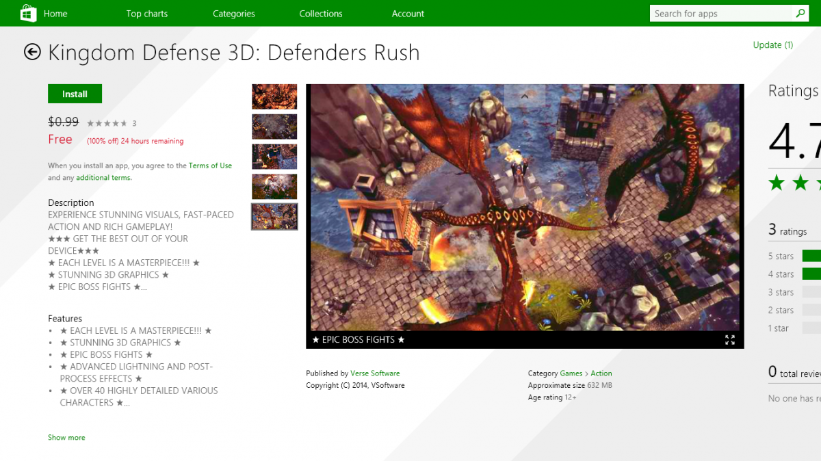821x461 pixels.
Task: Click the red 'Free' price text
Action: (60, 140)
